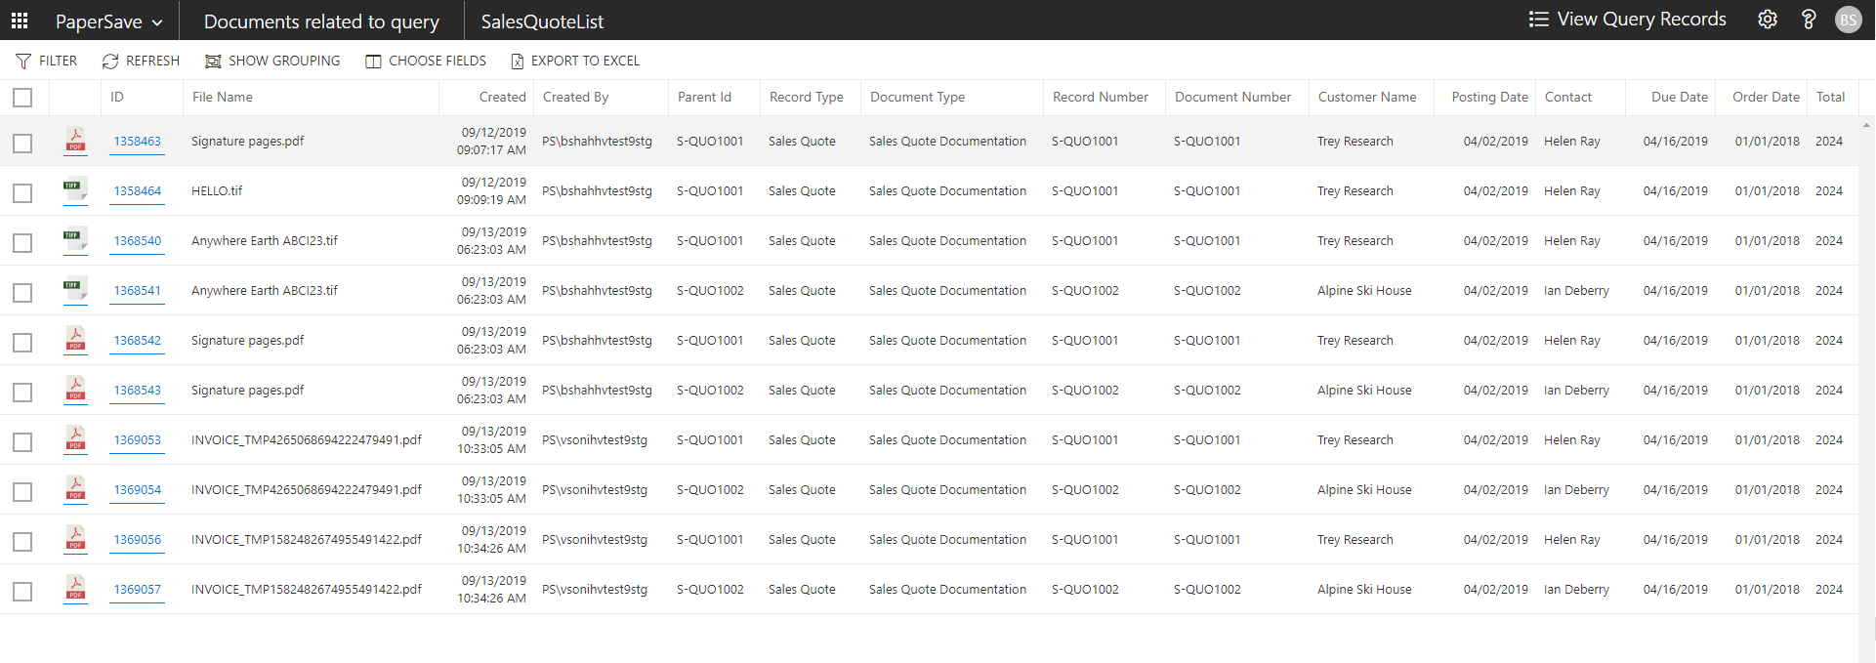Open document ID 1368540 link
The image size is (1876, 663).
tap(138, 241)
